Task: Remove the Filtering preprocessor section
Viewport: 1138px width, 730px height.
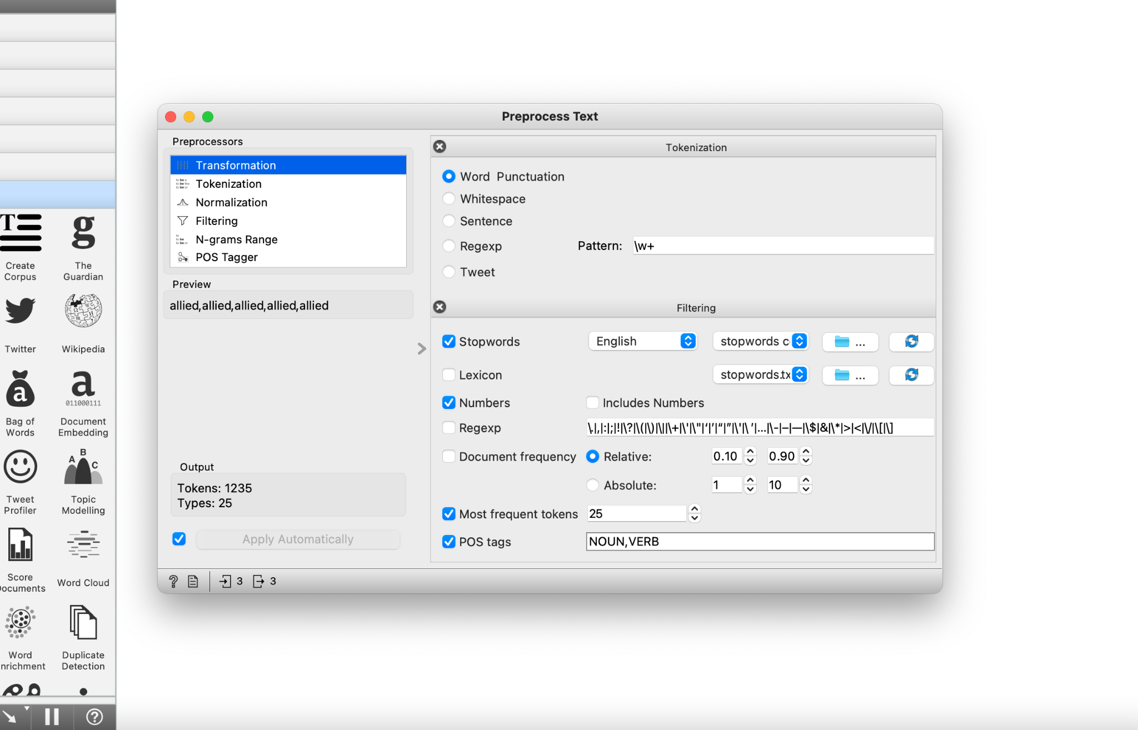Action: point(440,307)
